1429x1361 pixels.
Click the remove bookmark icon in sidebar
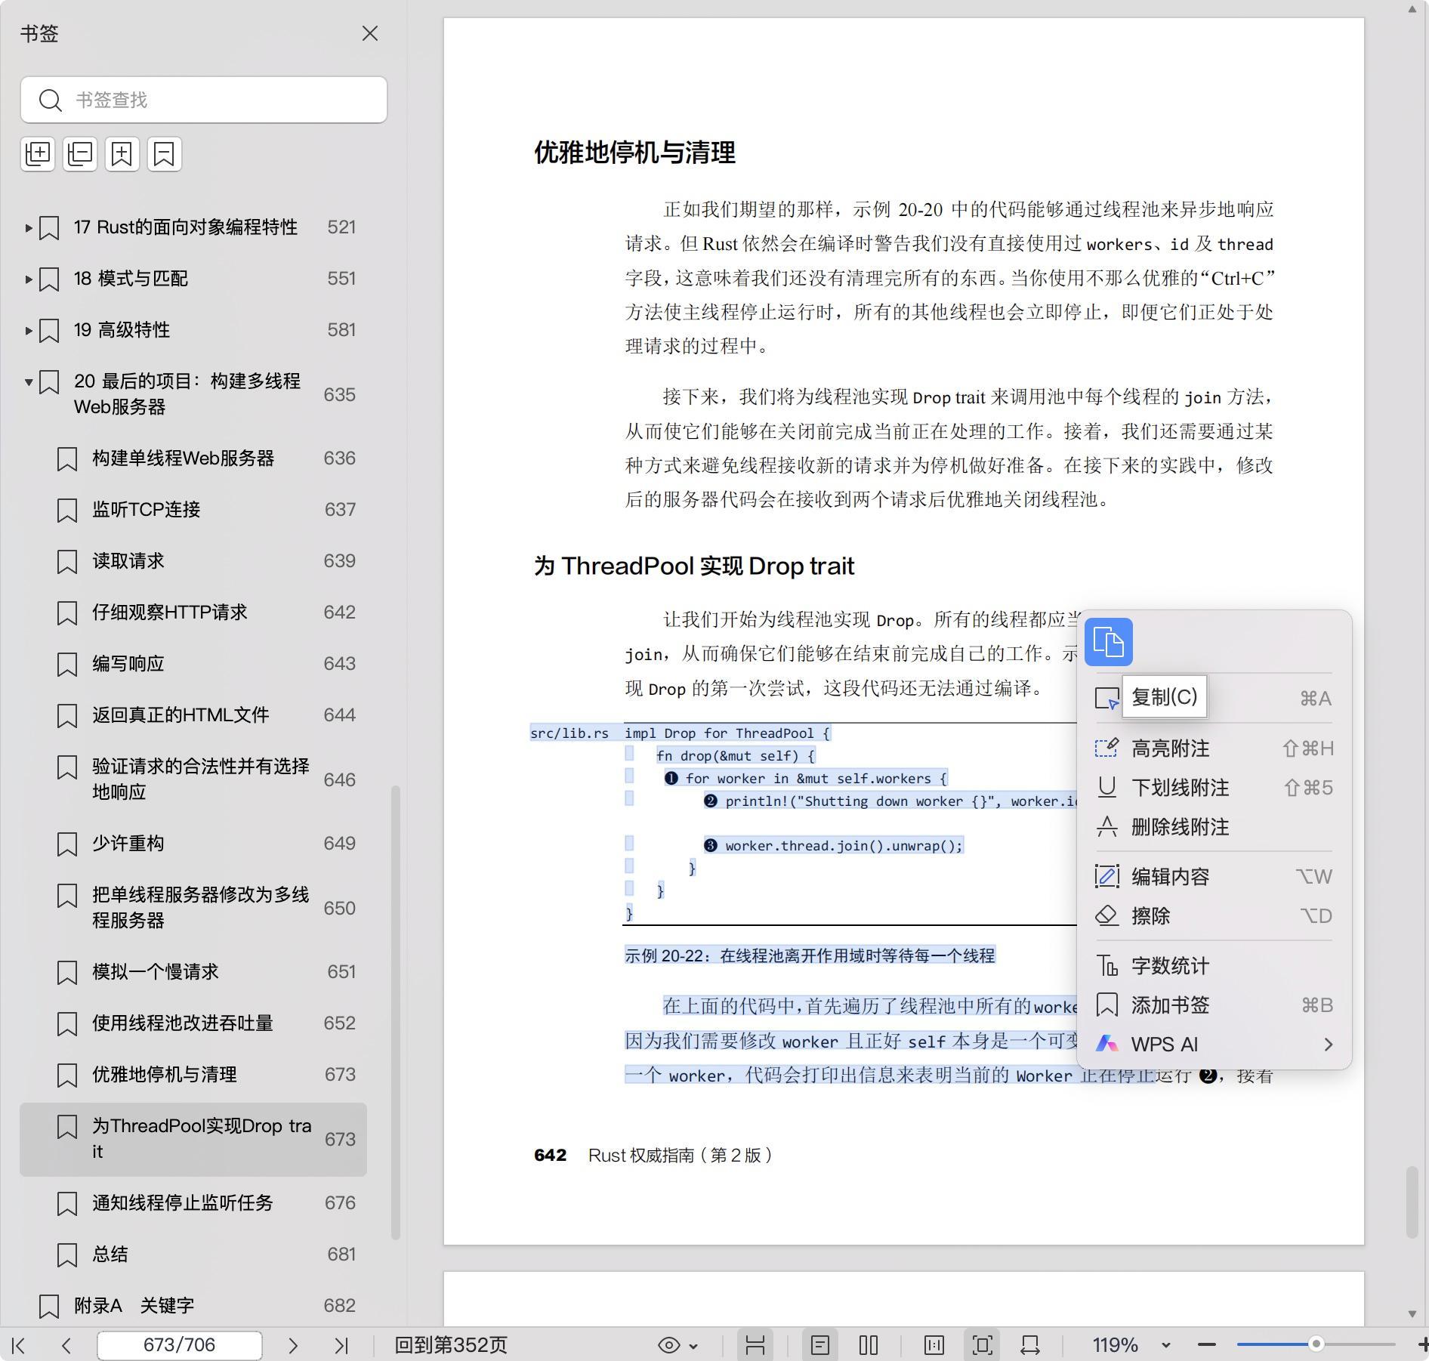click(165, 154)
